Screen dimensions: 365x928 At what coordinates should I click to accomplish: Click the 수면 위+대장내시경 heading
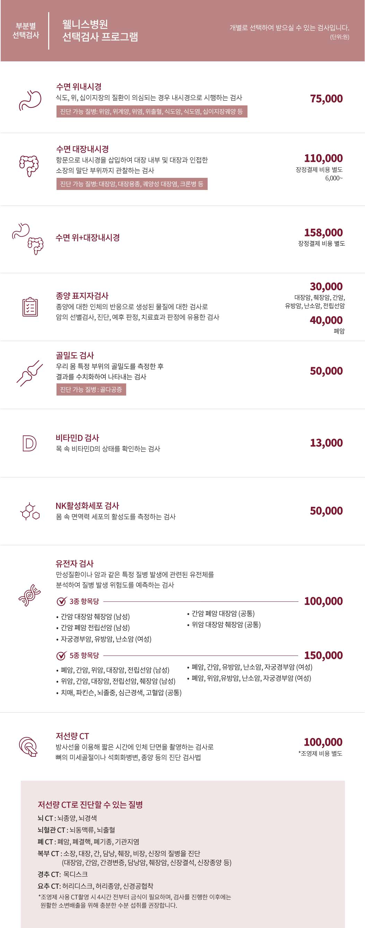pos(88,238)
